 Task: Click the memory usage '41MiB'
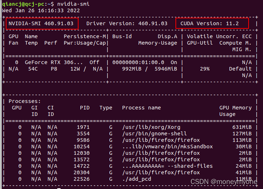[244, 172]
